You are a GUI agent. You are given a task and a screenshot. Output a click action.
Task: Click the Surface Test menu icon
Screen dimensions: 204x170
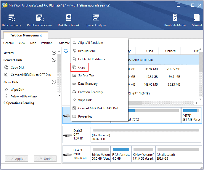tap(74, 75)
